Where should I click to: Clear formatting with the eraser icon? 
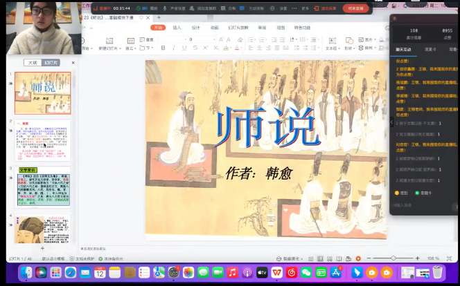click(x=240, y=39)
